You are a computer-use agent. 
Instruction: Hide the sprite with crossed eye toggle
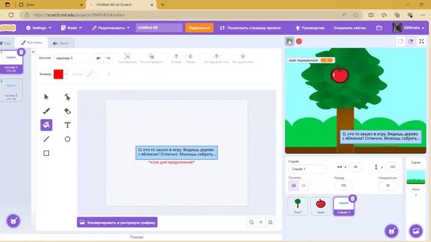click(x=304, y=186)
